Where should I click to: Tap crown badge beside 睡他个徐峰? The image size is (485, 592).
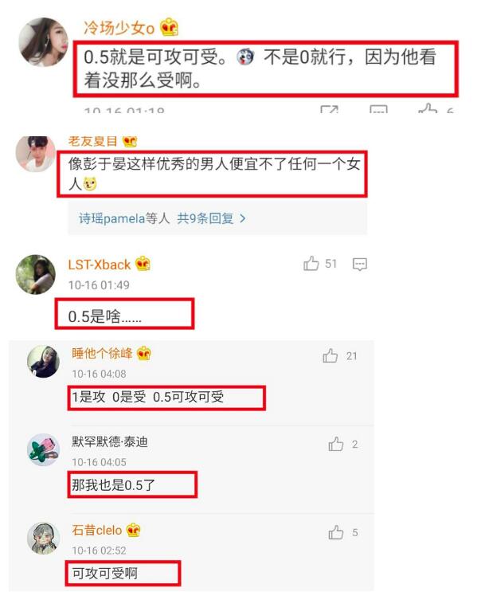(x=144, y=354)
